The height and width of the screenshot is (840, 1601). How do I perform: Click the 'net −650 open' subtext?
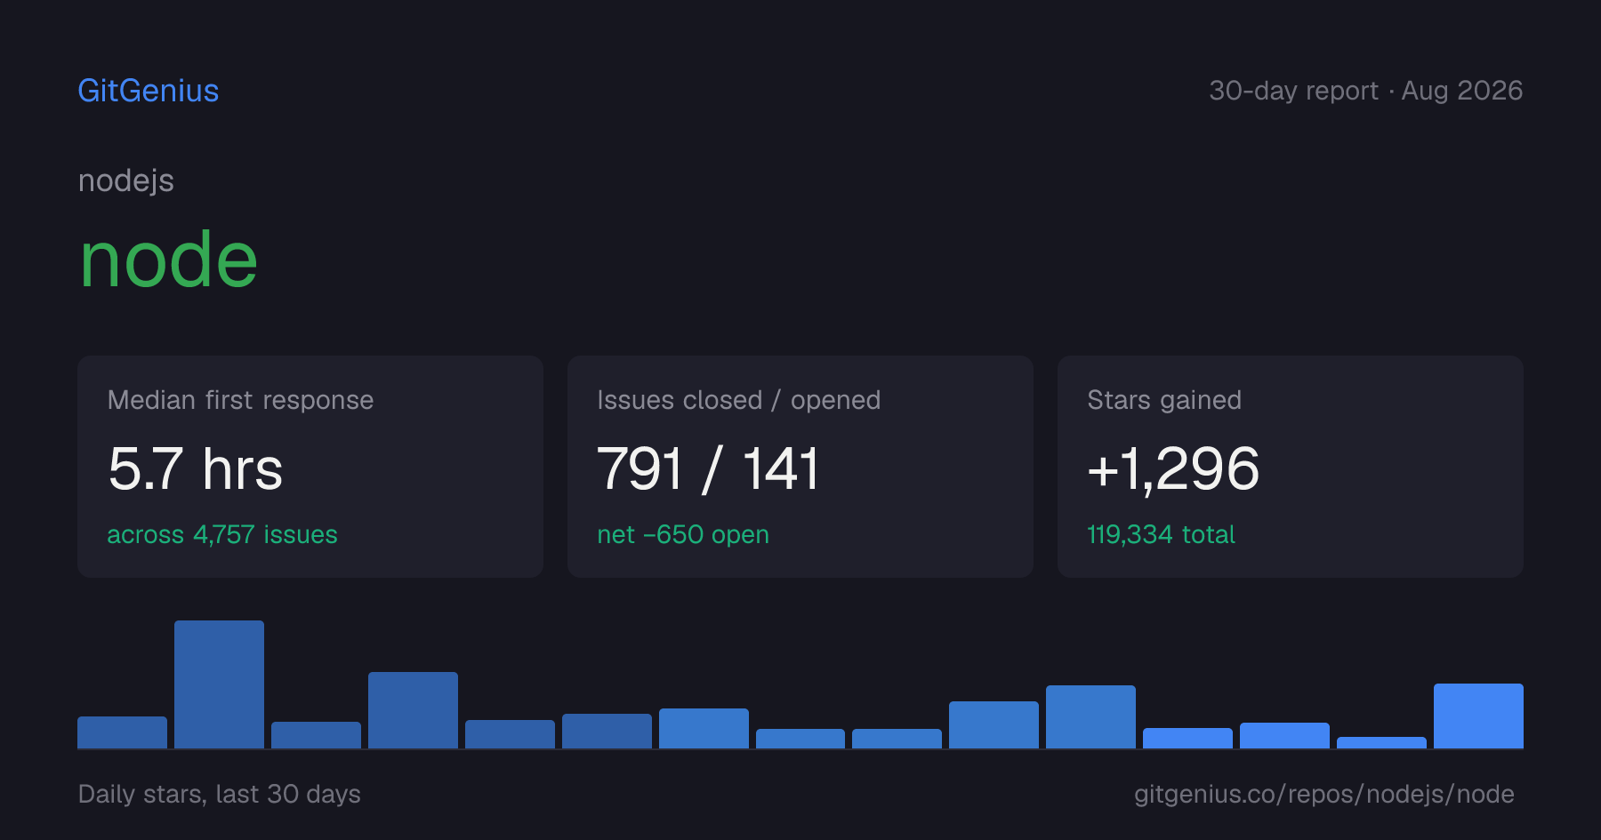[683, 534]
